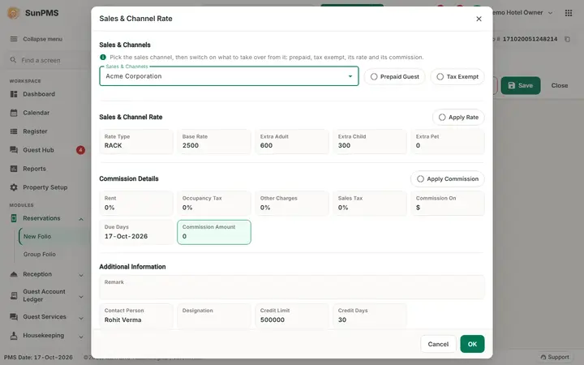Click the Designation field
This screenshot has height=365, width=584.
tap(214, 316)
